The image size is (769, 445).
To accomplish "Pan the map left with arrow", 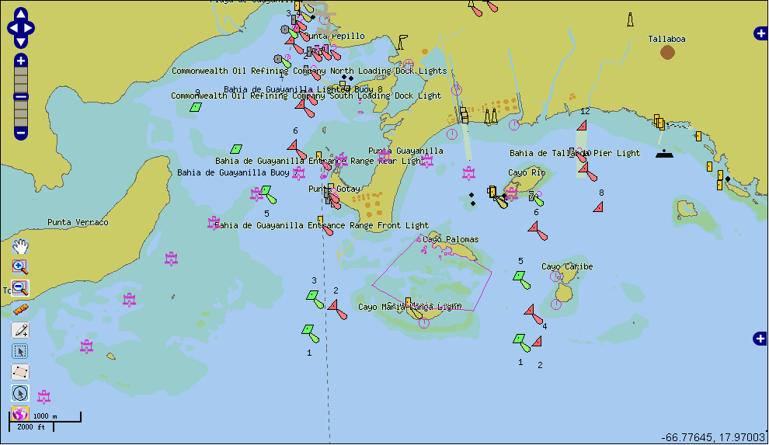I will [x=12, y=29].
